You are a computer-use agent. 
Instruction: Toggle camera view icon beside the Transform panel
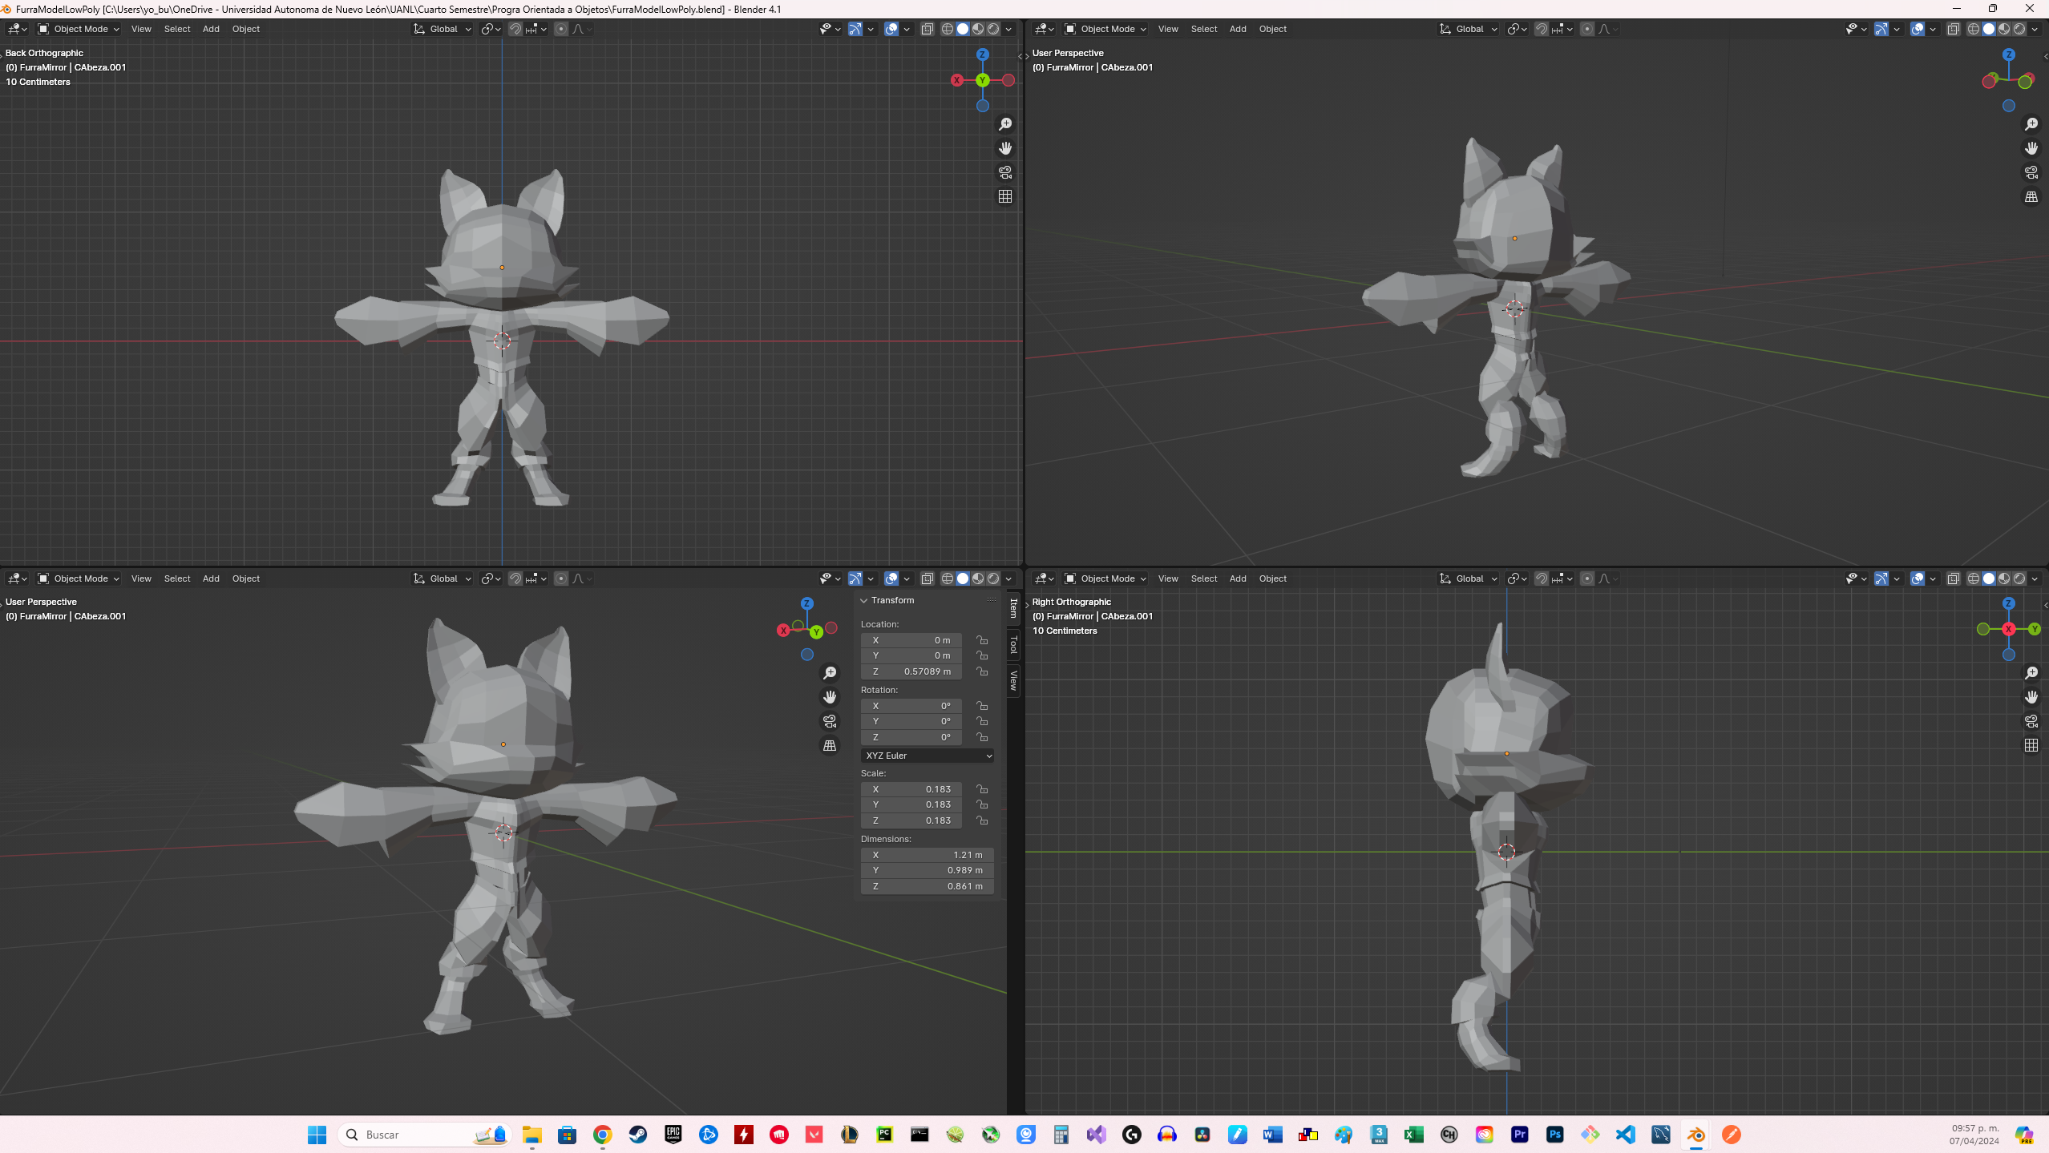(830, 721)
